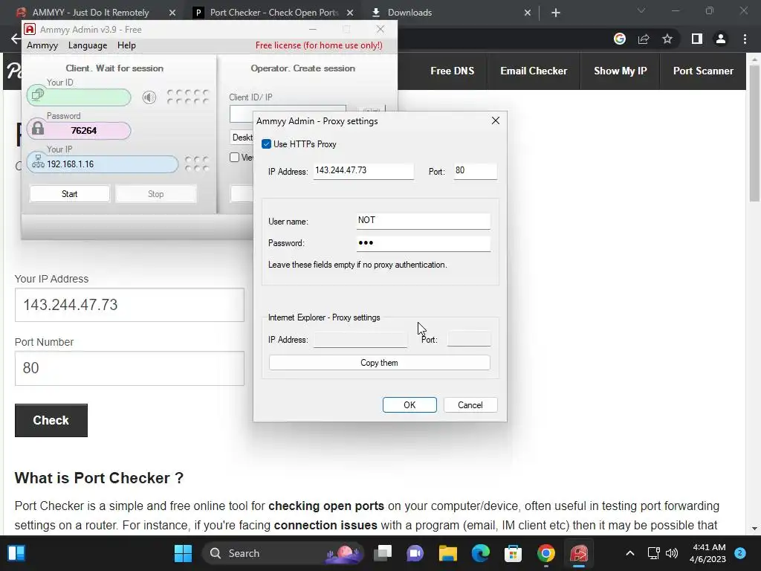Click the Check button on Port Checker
Viewport: 761px width, 571px height.
51,421
